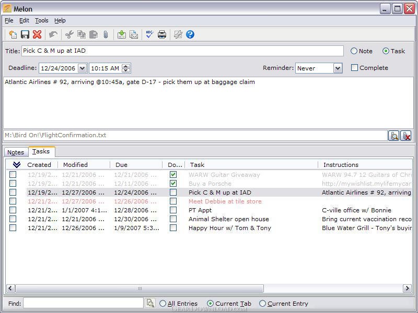Adjust the deadline time spinner

pyautogui.click(x=126, y=68)
